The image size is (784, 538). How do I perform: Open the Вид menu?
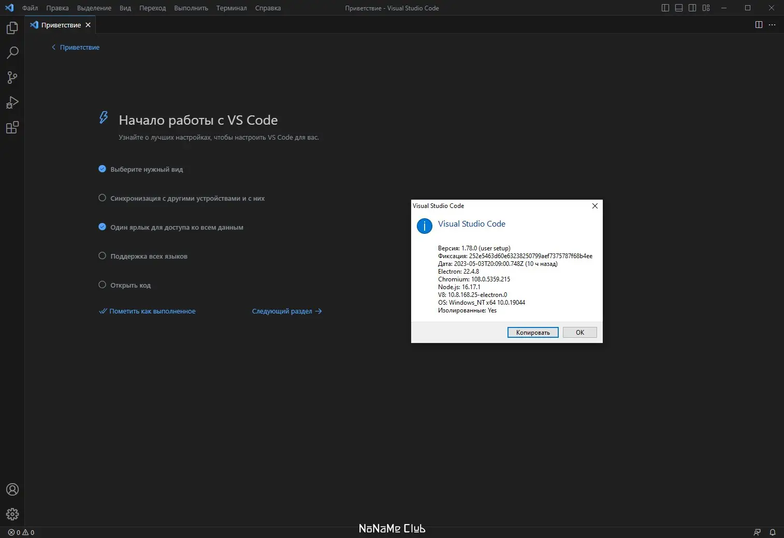(x=125, y=8)
